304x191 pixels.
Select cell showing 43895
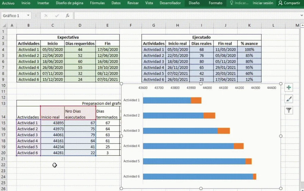tap(53, 123)
